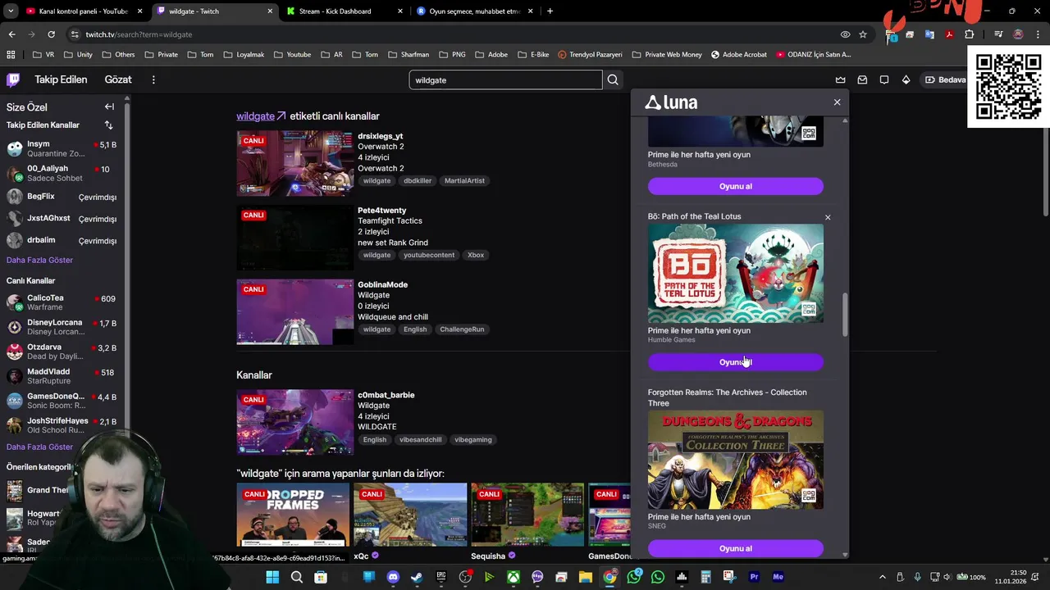This screenshot has height=590, width=1050.
Task: Click the eye icon in address bar
Action: 845,34
